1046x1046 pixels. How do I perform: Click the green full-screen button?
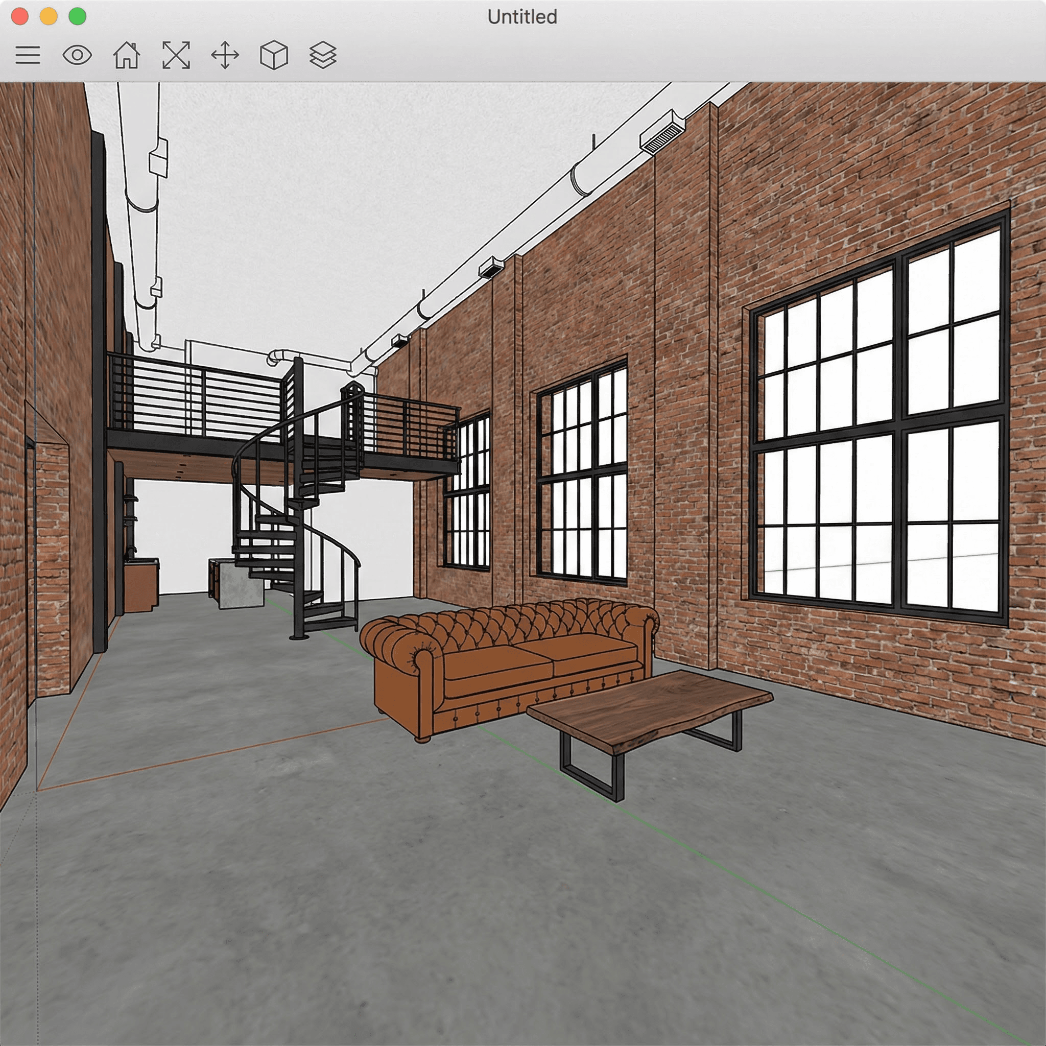[78, 17]
